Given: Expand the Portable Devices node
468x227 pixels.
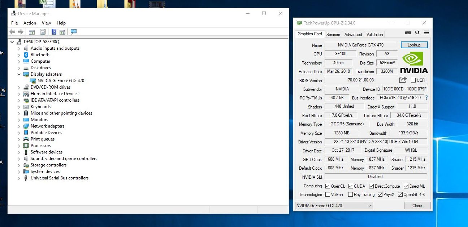Looking at the screenshot, I should point(19,133).
